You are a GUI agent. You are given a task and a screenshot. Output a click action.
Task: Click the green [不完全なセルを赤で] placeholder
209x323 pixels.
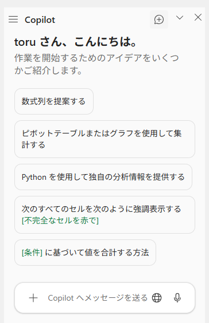tap(60, 220)
